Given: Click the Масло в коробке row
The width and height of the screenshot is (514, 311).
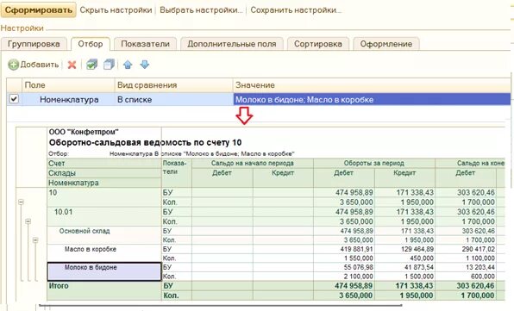Looking at the screenshot, I should click(104, 253).
